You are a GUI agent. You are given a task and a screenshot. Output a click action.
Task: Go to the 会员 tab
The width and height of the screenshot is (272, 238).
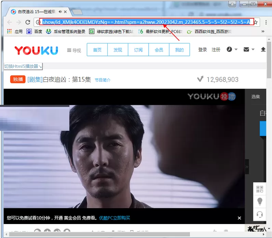(159, 50)
